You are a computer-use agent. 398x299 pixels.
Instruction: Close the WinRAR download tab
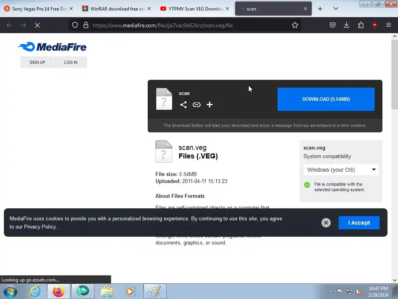149,9
